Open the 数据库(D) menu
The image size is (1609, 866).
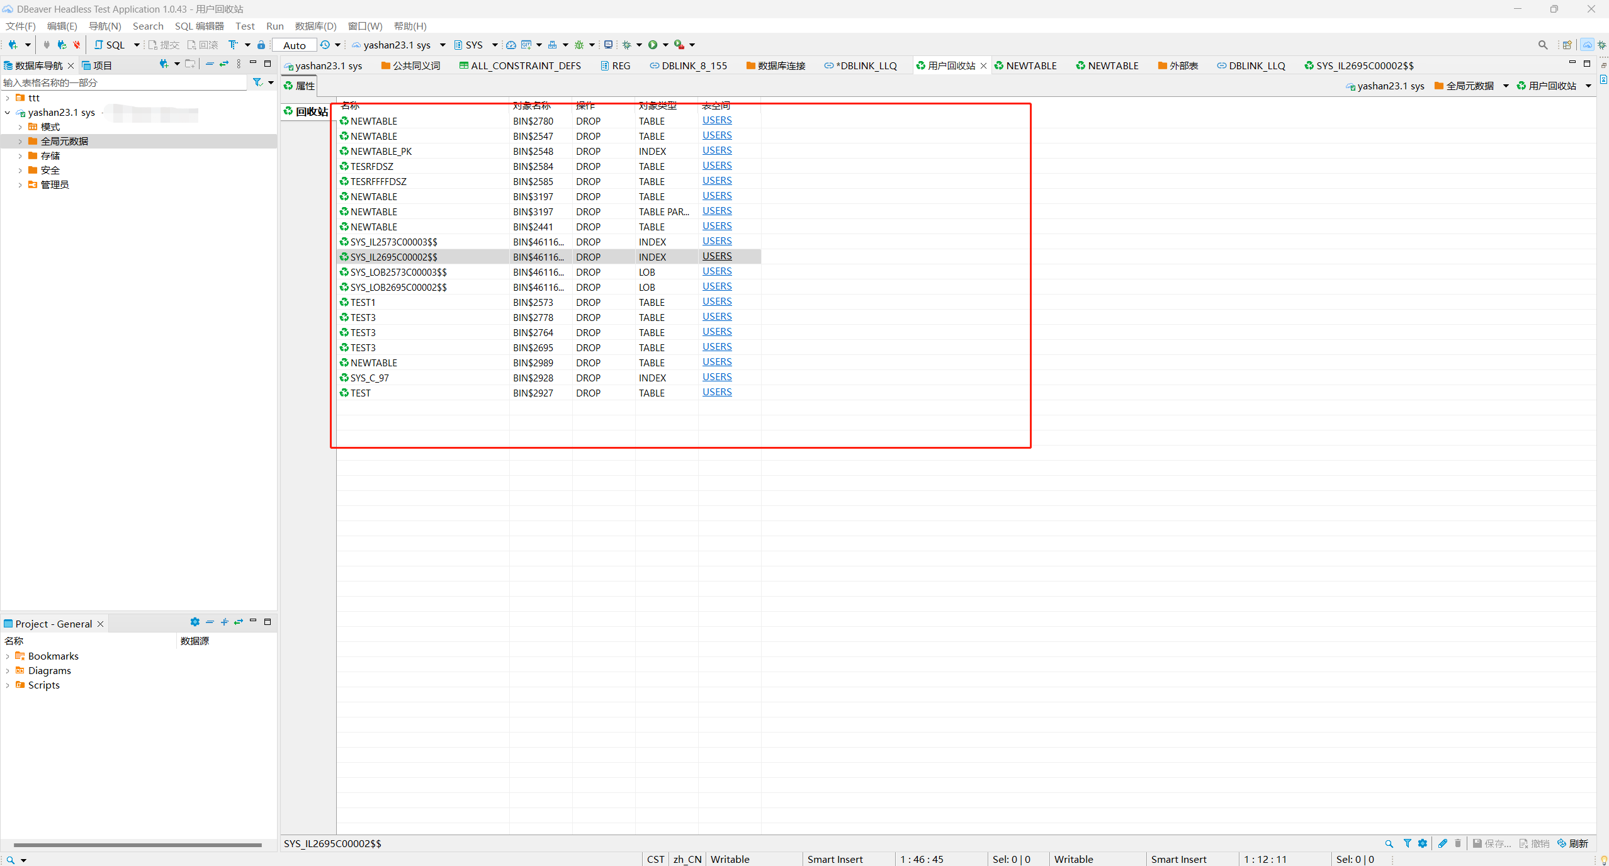[316, 26]
